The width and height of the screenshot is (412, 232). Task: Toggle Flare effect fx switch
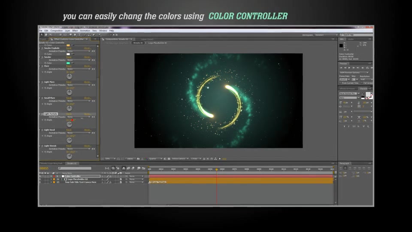coord(42,66)
